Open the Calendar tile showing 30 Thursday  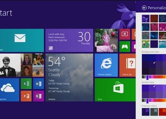(69, 40)
